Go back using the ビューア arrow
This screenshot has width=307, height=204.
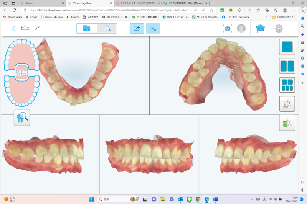14,28
